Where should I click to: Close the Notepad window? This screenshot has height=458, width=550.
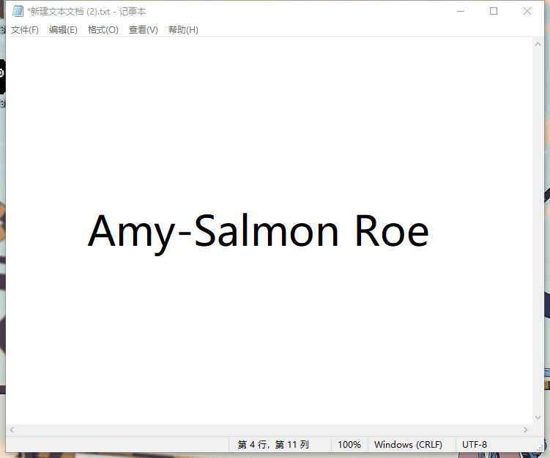(x=527, y=11)
